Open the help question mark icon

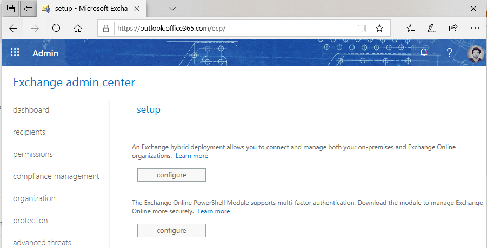pos(449,52)
